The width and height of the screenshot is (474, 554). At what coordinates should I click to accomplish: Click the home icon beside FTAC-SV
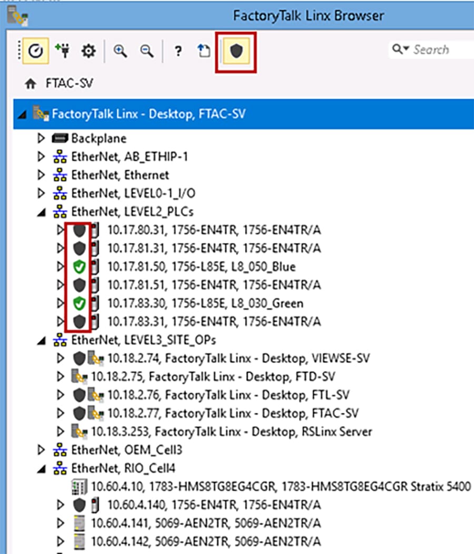31,84
